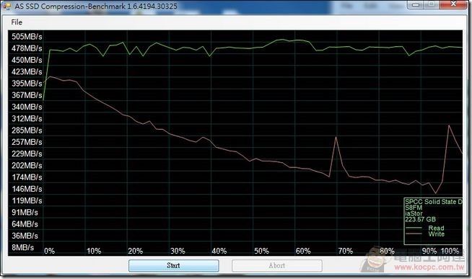Click the 20% x-axis label
The width and height of the screenshot is (472, 279).
(x=135, y=251)
